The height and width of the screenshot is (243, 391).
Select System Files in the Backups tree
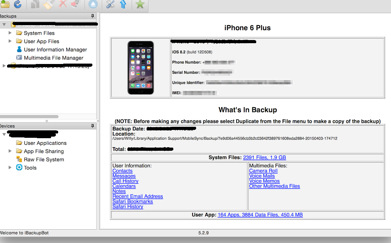pos(39,33)
